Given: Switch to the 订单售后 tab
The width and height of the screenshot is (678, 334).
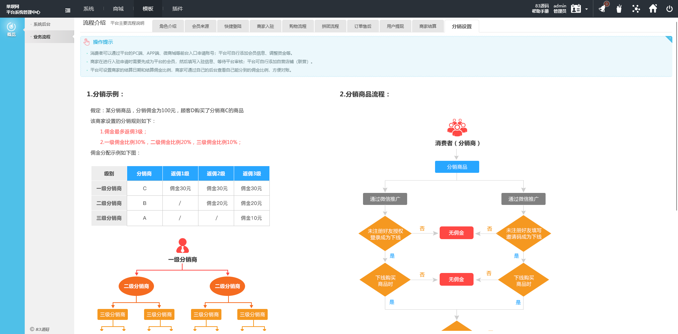Looking at the screenshot, I should (363, 26).
